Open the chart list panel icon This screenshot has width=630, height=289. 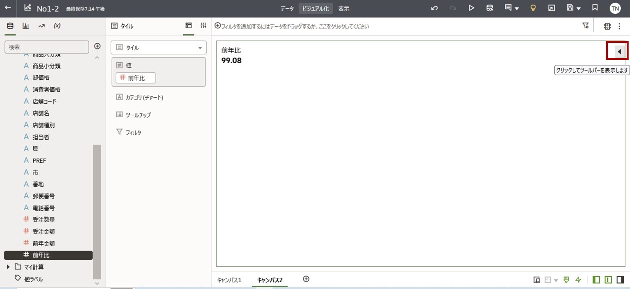click(x=26, y=26)
